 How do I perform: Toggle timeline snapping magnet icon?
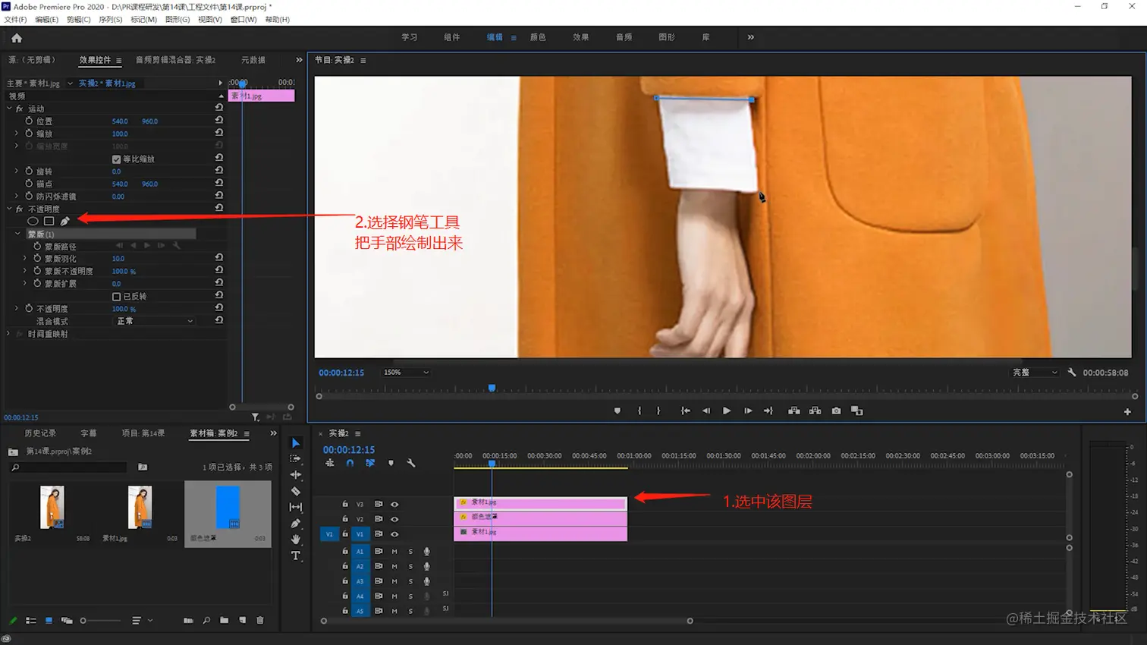click(350, 463)
